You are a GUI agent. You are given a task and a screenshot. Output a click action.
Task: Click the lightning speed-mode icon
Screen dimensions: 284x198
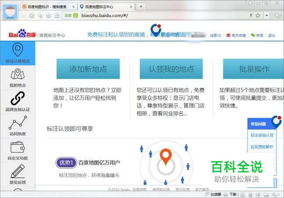point(251,15)
